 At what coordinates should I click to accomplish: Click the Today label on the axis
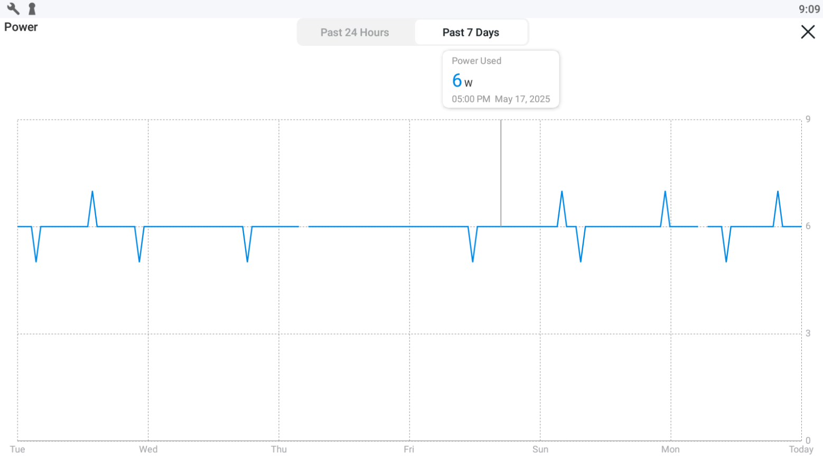click(801, 449)
